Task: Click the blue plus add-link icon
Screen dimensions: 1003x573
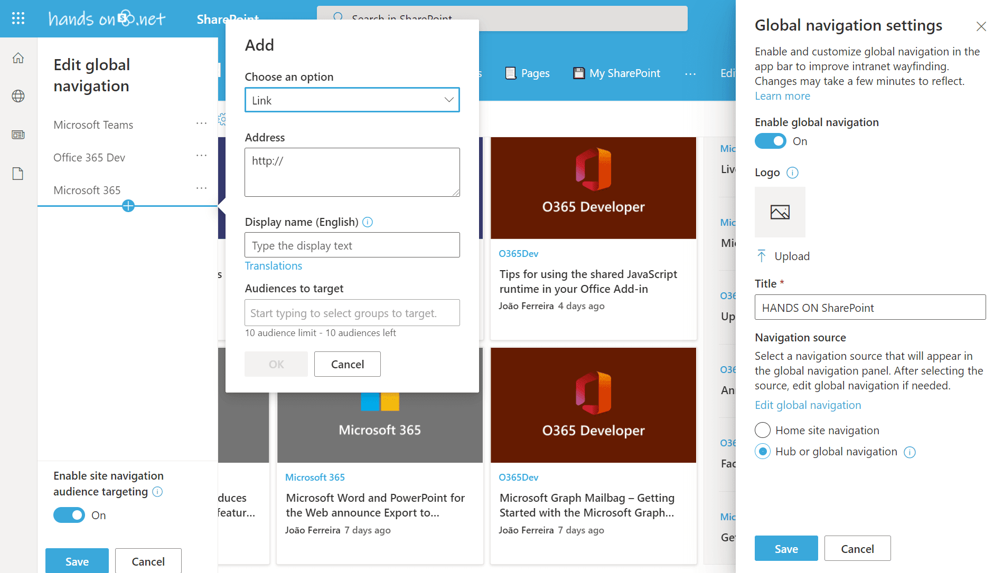Action: point(128,206)
